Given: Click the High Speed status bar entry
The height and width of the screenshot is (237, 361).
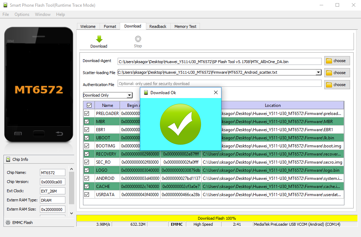Looking at the screenshot, I should [203, 224].
